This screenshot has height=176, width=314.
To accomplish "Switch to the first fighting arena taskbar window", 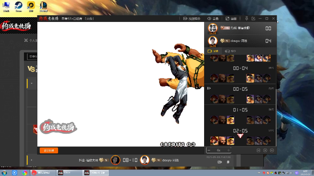I will (x=69, y=172).
